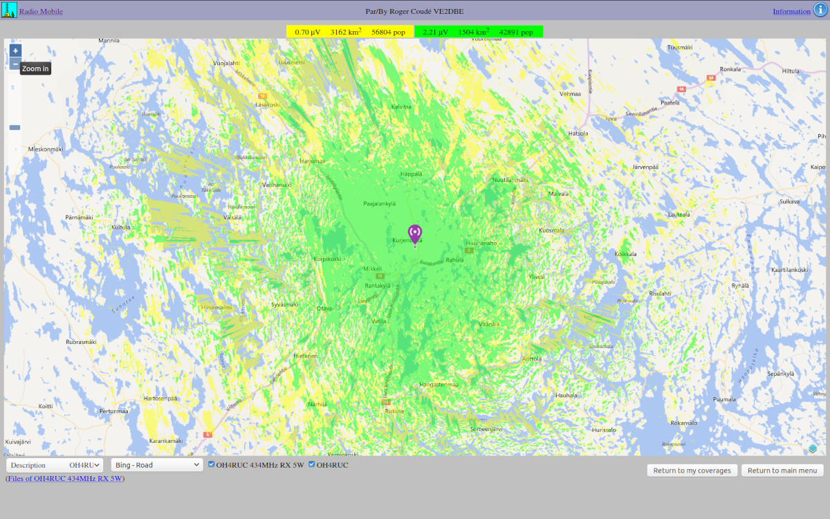Click the purple antenna site marker
This screenshot has width=830, height=519.
coord(415,234)
